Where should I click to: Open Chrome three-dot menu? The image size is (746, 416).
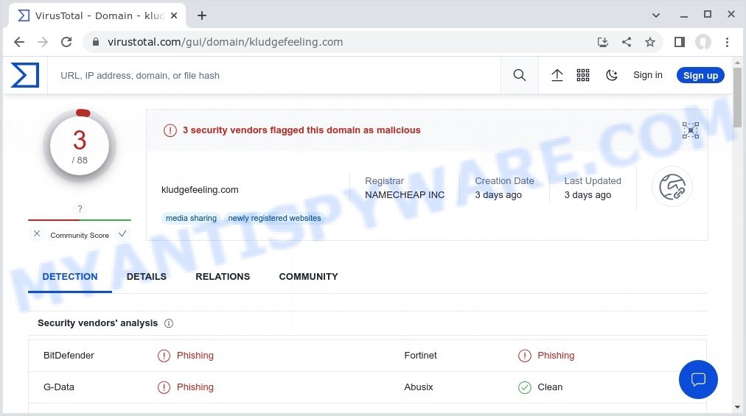pyautogui.click(x=727, y=42)
